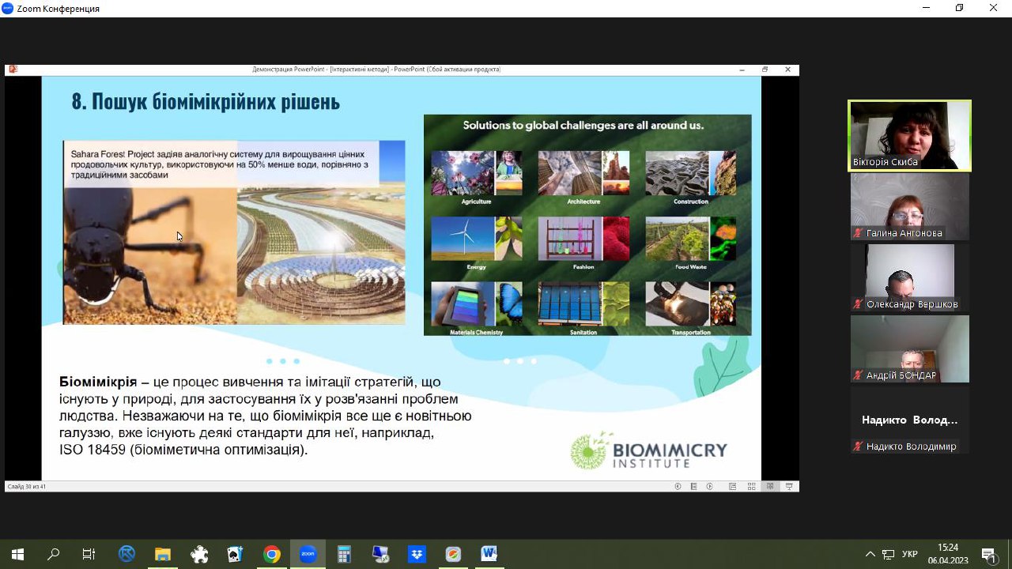This screenshot has height=569, width=1012.
Task: Open Windows Start menu
Action: pyautogui.click(x=17, y=554)
